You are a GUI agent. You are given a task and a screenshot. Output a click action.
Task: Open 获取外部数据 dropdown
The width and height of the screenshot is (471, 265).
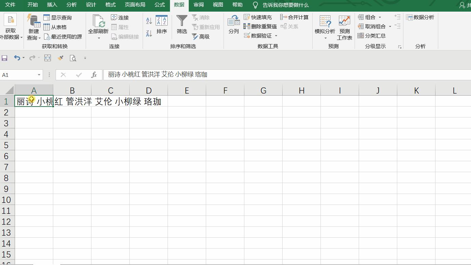(x=11, y=27)
